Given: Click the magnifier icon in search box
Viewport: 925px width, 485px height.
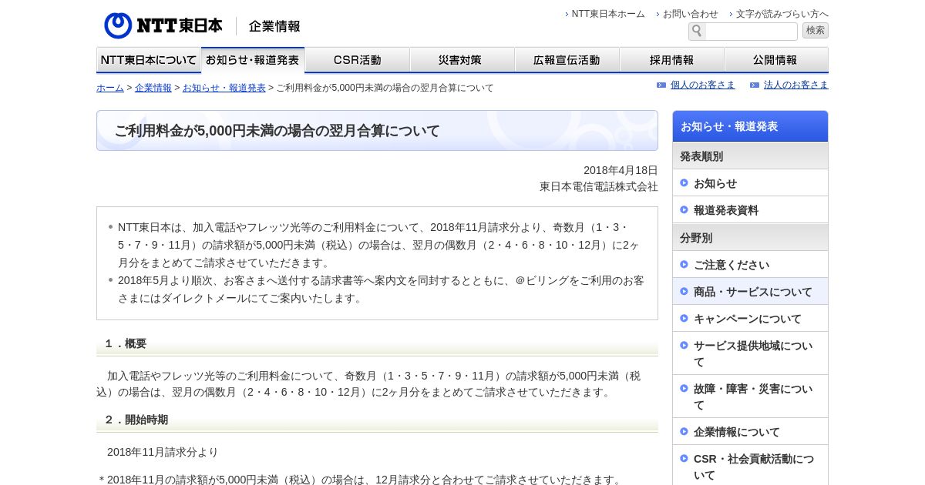Looking at the screenshot, I should (697, 31).
